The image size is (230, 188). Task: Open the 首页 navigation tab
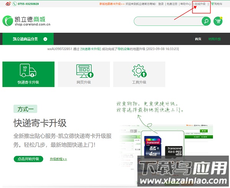(198, 39)
